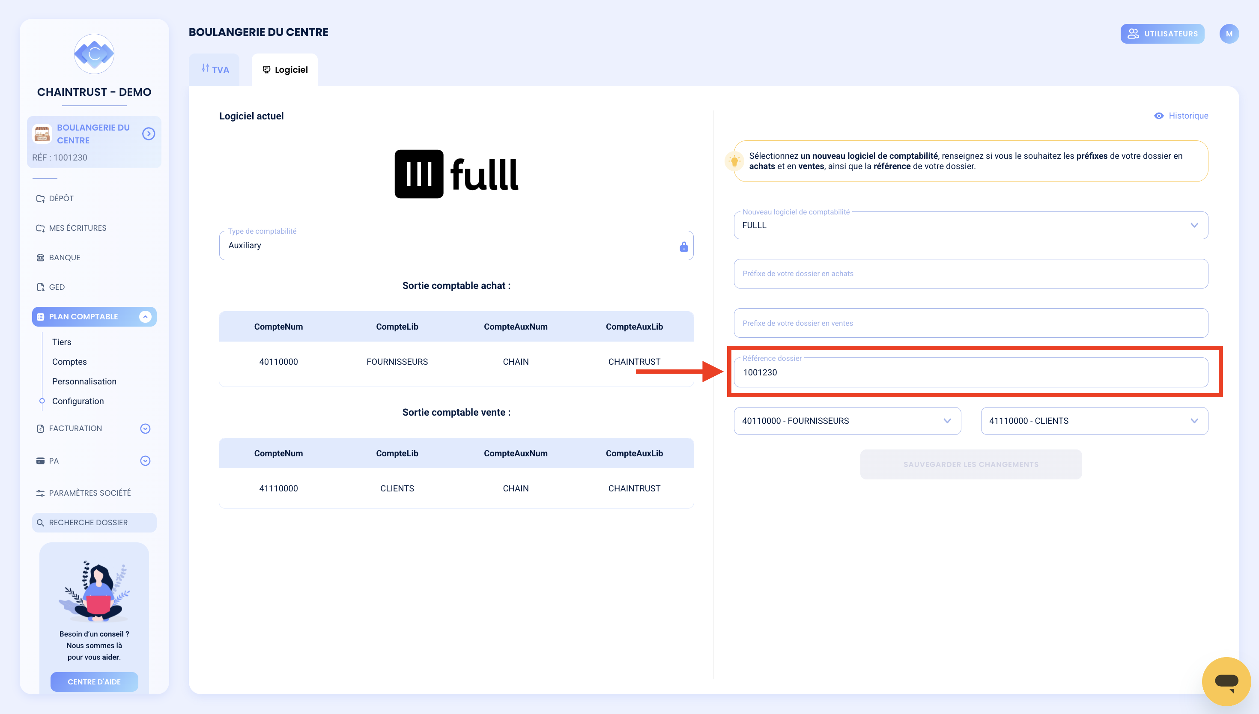The height and width of the screenshot is (714, 1259).
Task: Open the BANQUE menu entry
Action: tap(58, 257)
